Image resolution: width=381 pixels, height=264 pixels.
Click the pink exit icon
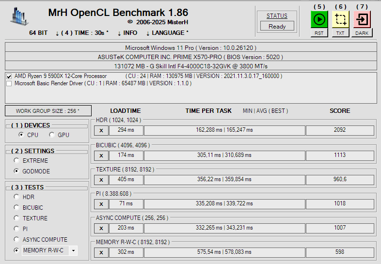362,19
